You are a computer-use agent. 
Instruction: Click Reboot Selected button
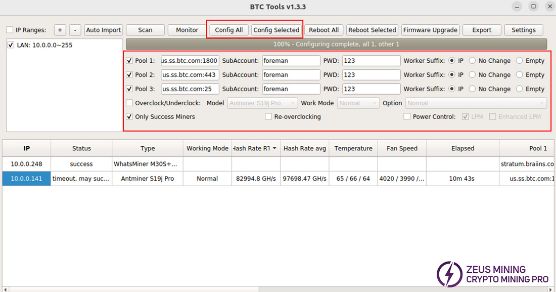point(372,30)
